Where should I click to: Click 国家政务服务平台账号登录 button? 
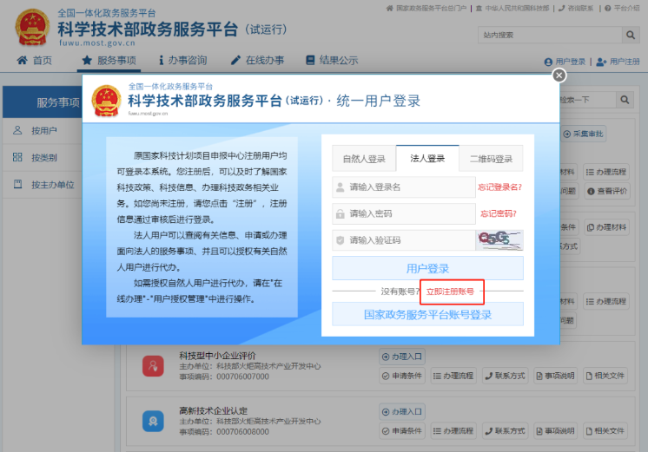(427, 314)
